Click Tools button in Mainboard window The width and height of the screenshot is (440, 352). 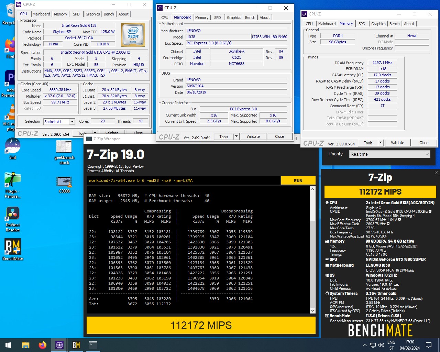click(x=224, y=136)
